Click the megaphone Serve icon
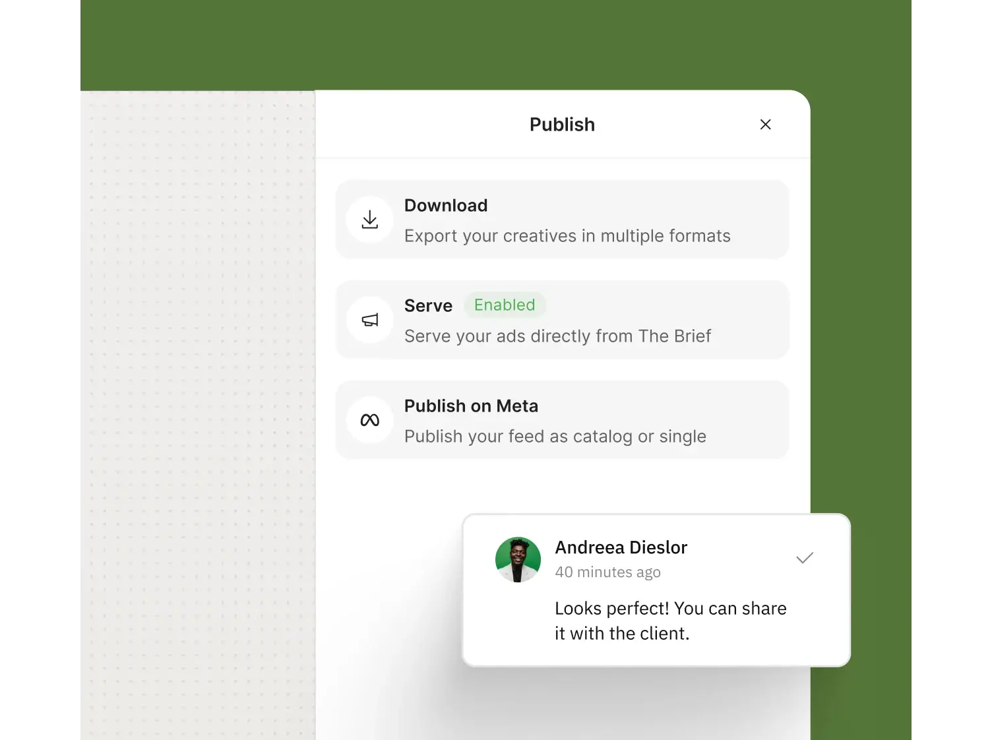 (x=370, y=320)
